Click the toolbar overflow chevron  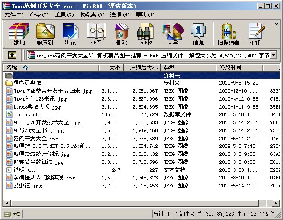pos(276,24)
